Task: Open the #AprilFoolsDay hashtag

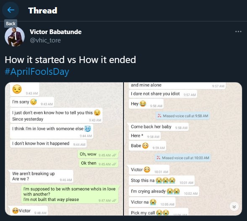Action: click(x=37, y=72)
